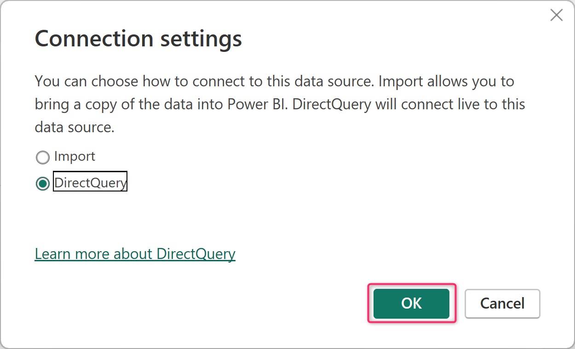
Task: Switch the connection mode to Import
Action: click(x=42, y=158)
